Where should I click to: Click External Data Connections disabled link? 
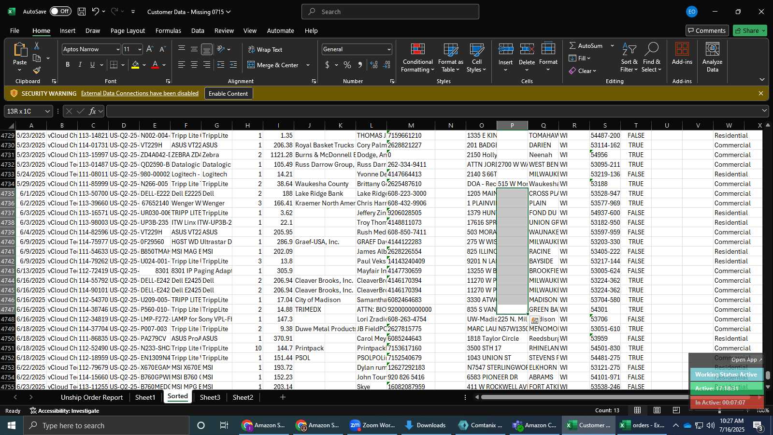pyautogui.click(x=140, y=93)
